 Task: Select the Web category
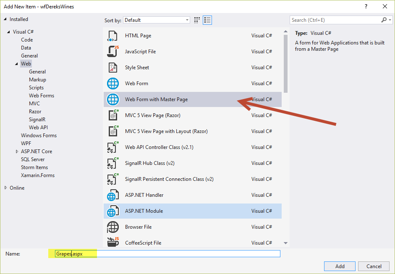click(26, 64)
